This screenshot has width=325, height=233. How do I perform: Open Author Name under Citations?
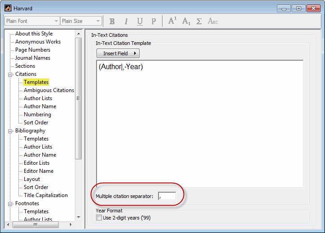click(40, 106)
